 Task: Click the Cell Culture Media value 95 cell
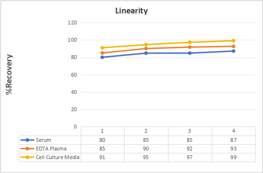146,157
